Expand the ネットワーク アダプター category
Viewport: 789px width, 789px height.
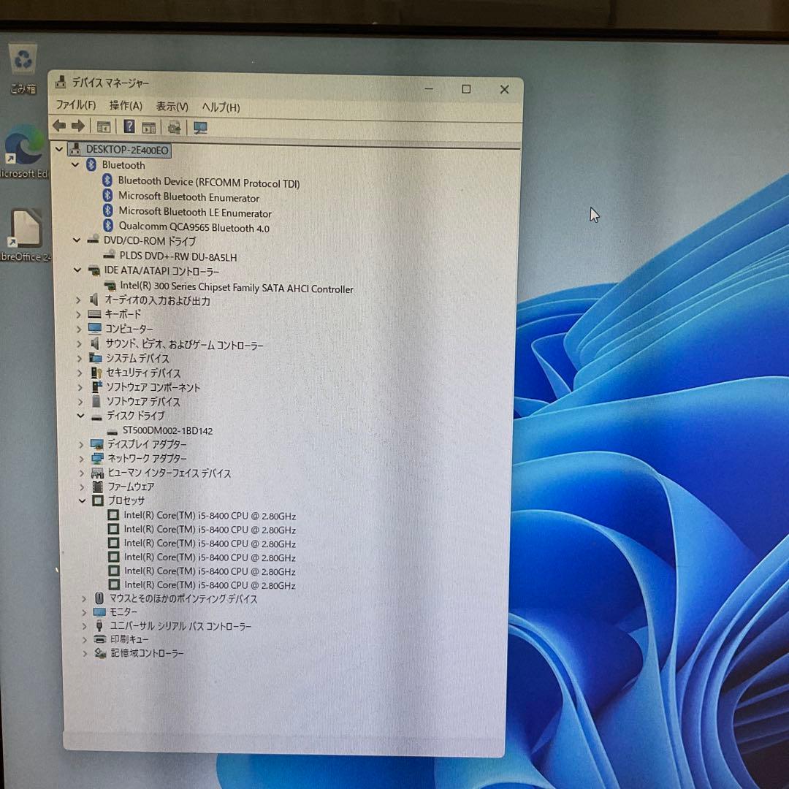pyautogui.click(x=82, y=459)
